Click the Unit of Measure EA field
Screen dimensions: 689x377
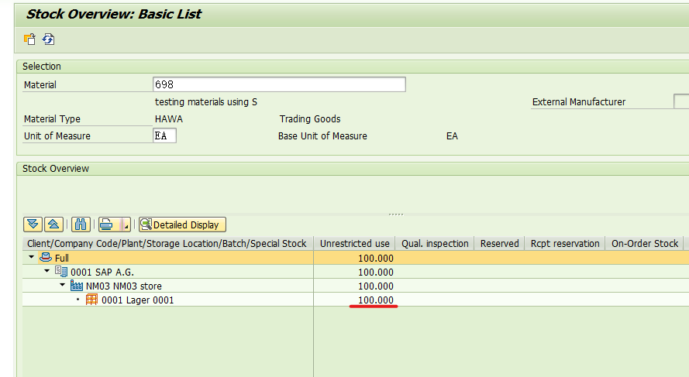(x=165, y=135)
